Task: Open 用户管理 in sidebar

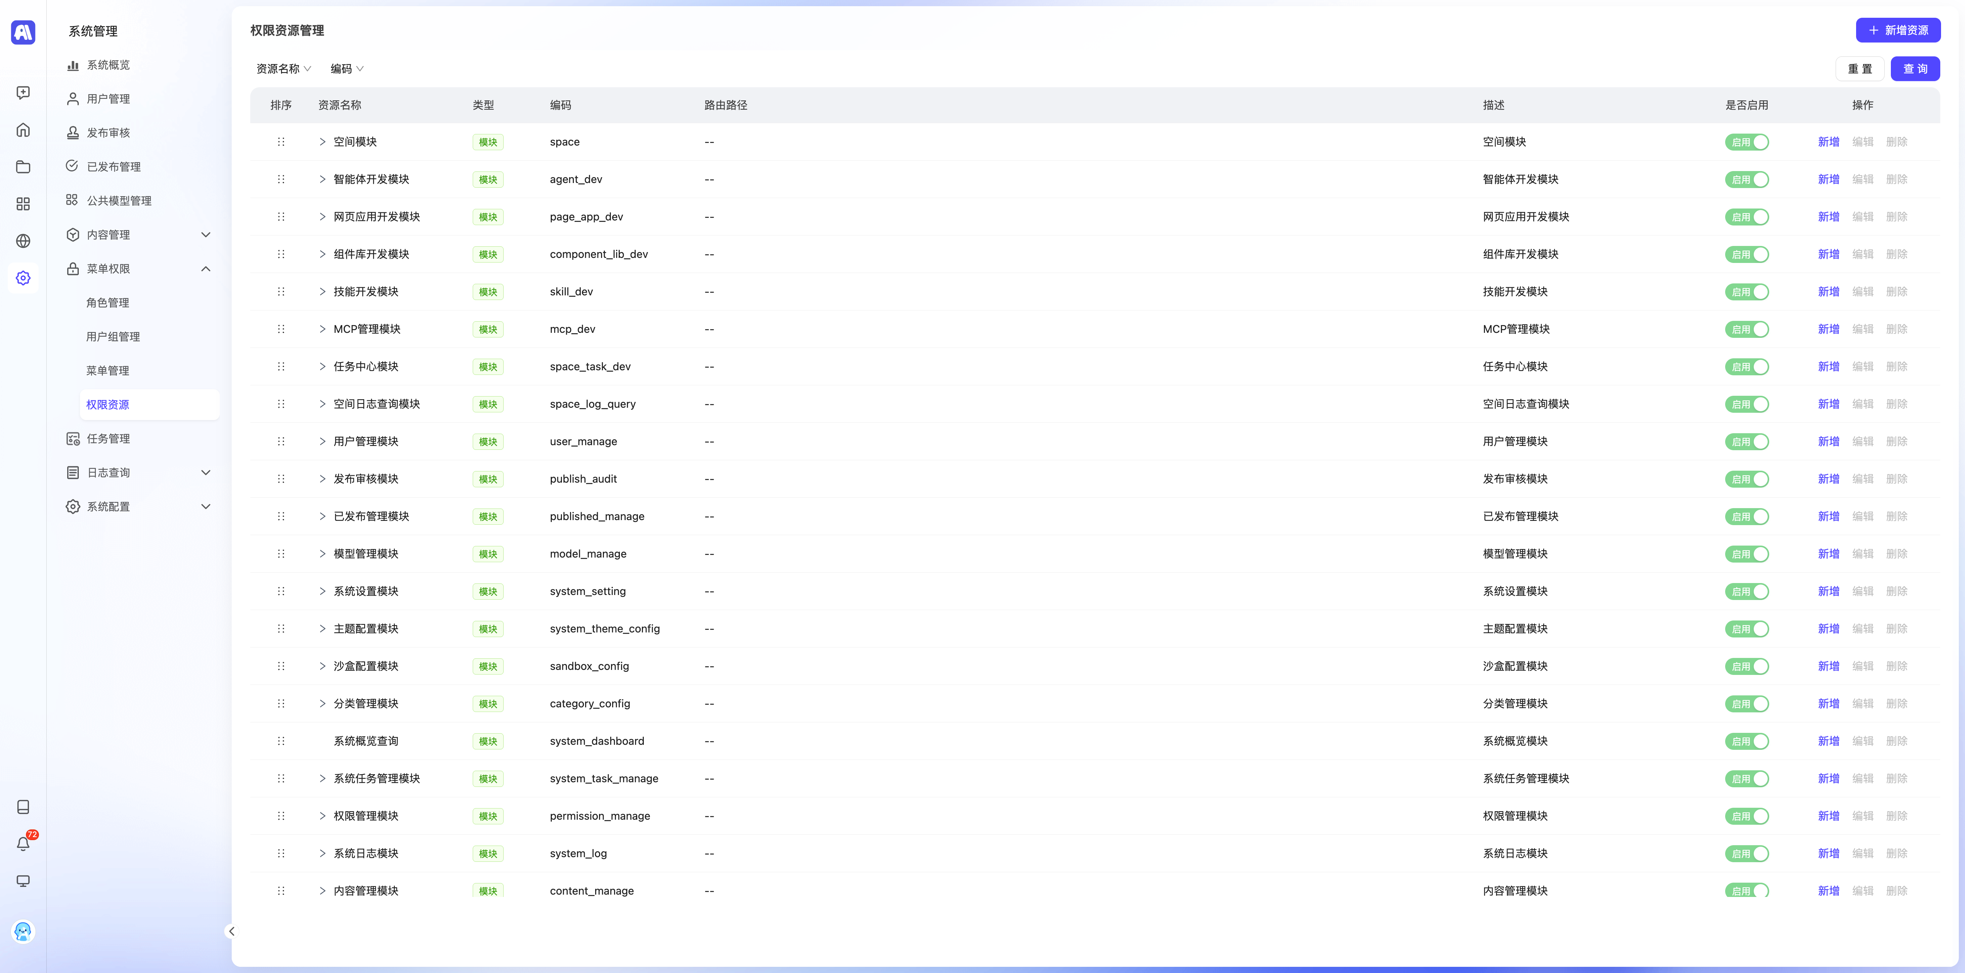Action: [x=108, y=99]
